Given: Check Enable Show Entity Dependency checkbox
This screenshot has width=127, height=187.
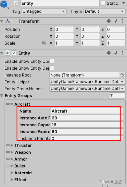Looking at the screenshot, I should tap(52, 68).
